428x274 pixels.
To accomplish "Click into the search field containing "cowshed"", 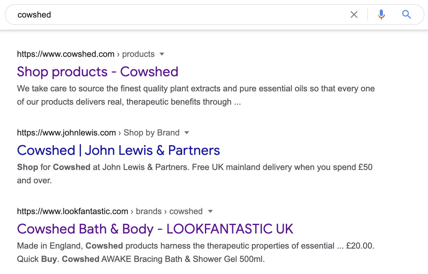I will (182, 15).
